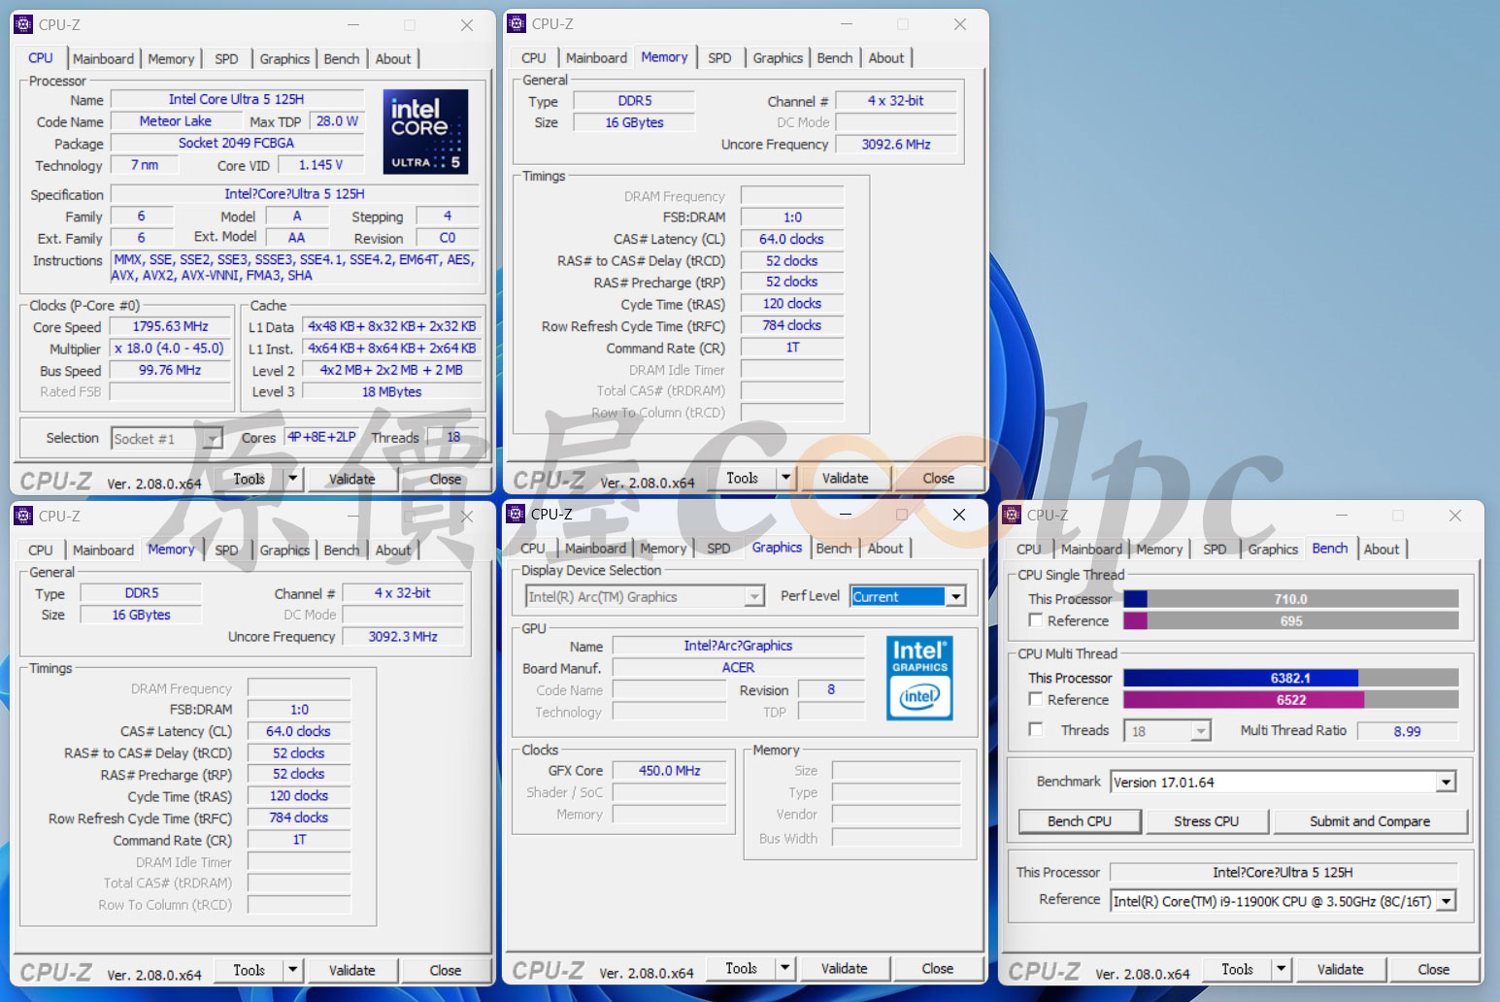Screen dimensions: 1500x1002
Task: Click the processor Name field Intel Core Ultra 5 125H
Action: pos(237,99)
